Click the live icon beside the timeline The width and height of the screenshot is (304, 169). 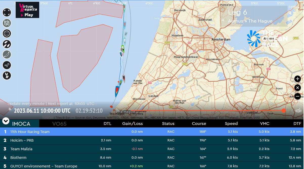coord(298,110)
